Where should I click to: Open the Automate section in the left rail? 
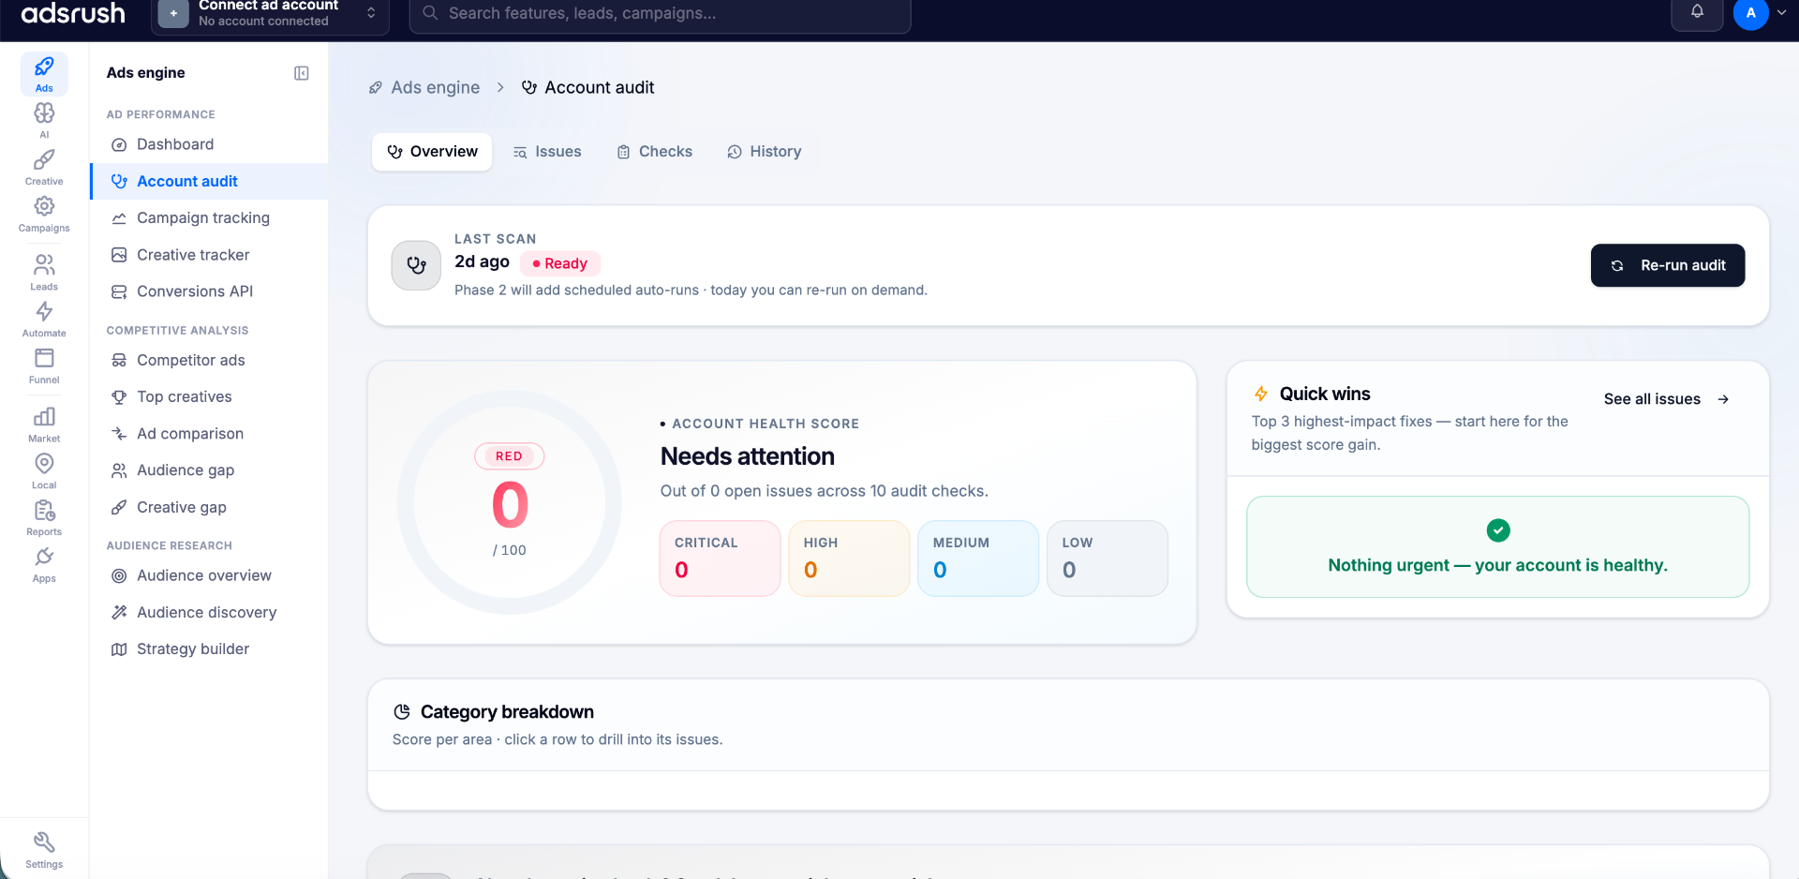[44, 320]
